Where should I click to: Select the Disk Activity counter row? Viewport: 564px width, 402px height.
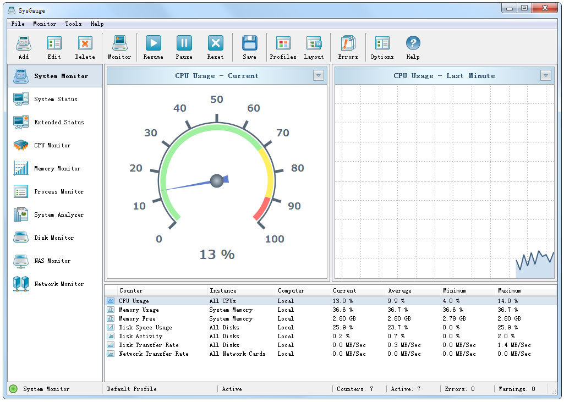tap(140, 336)
